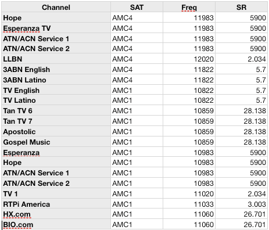This screenshot has height=230, width=269.
Task: Select the HX.com channel cell
Action: (x=56, y=214)
